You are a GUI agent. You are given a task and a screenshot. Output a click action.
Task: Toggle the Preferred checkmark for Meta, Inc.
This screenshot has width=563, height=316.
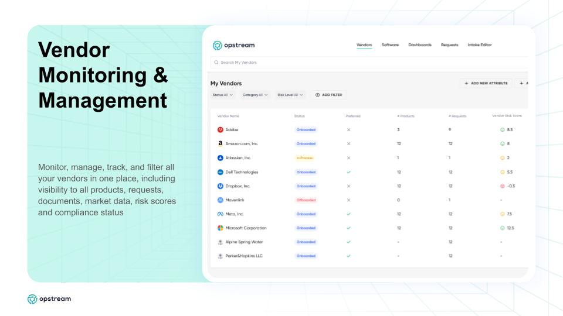348,214
